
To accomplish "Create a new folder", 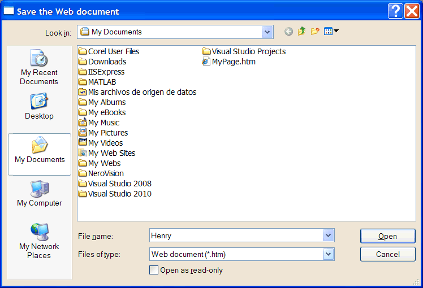I will tap(315, 32).
